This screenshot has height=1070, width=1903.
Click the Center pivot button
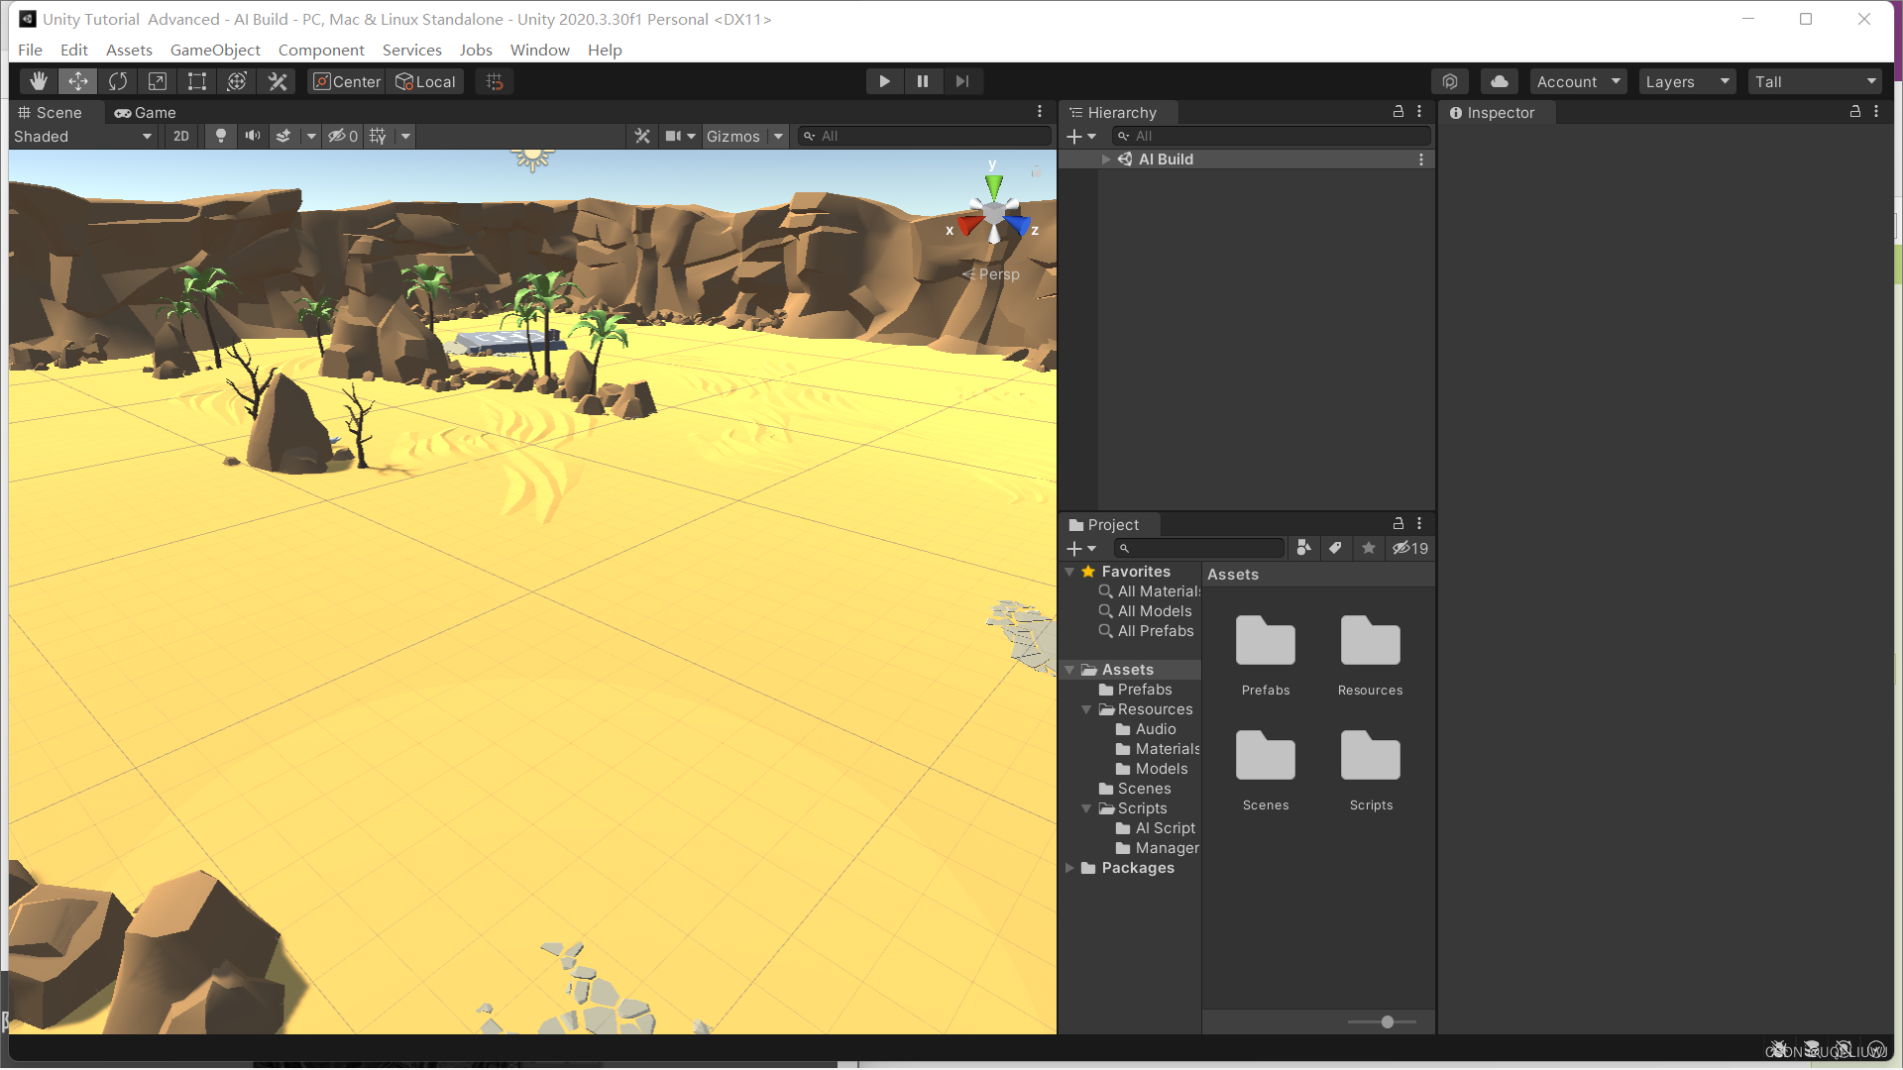tap(347, 81)
